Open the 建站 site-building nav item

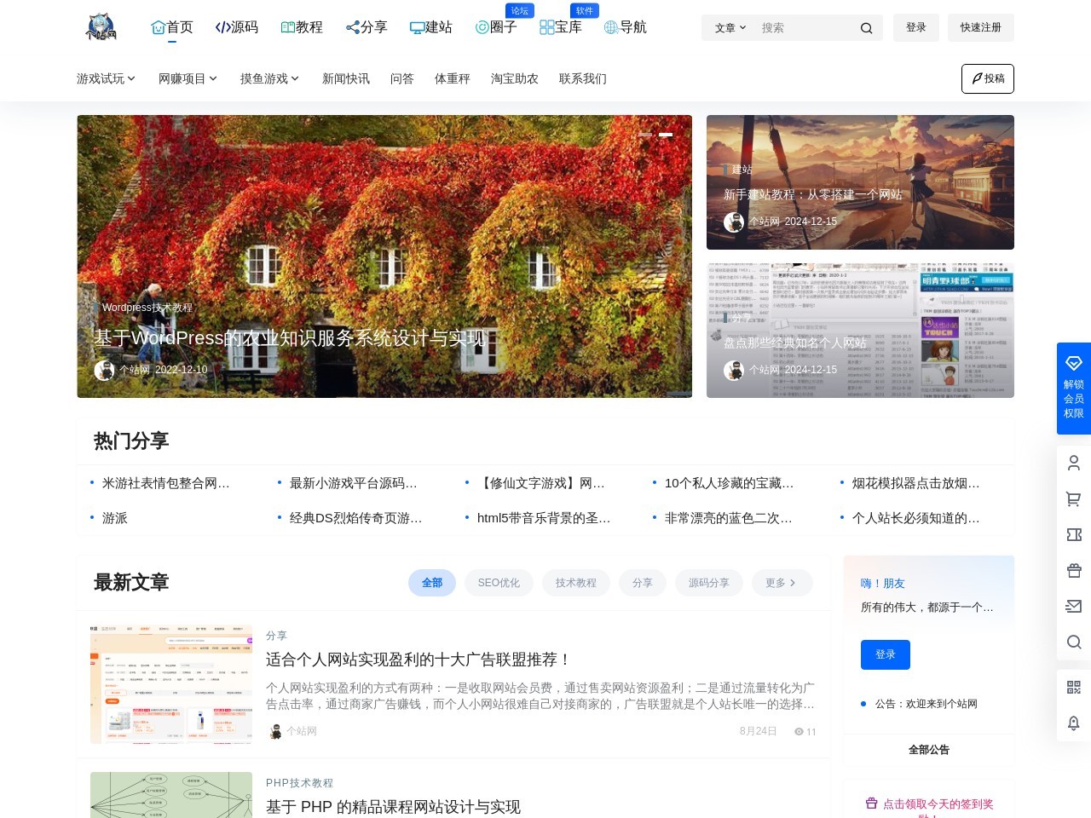click(430, 27)
